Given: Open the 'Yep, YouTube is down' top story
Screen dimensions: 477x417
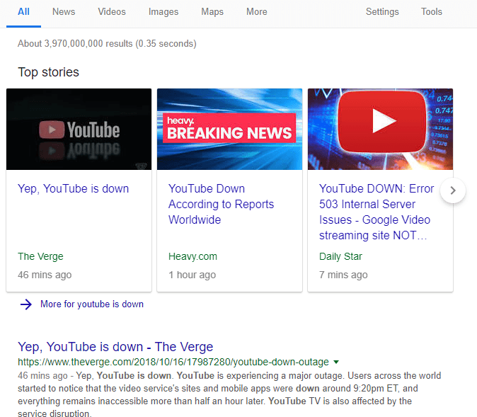Looking at the screenshot, I should (x=74, y=189).
